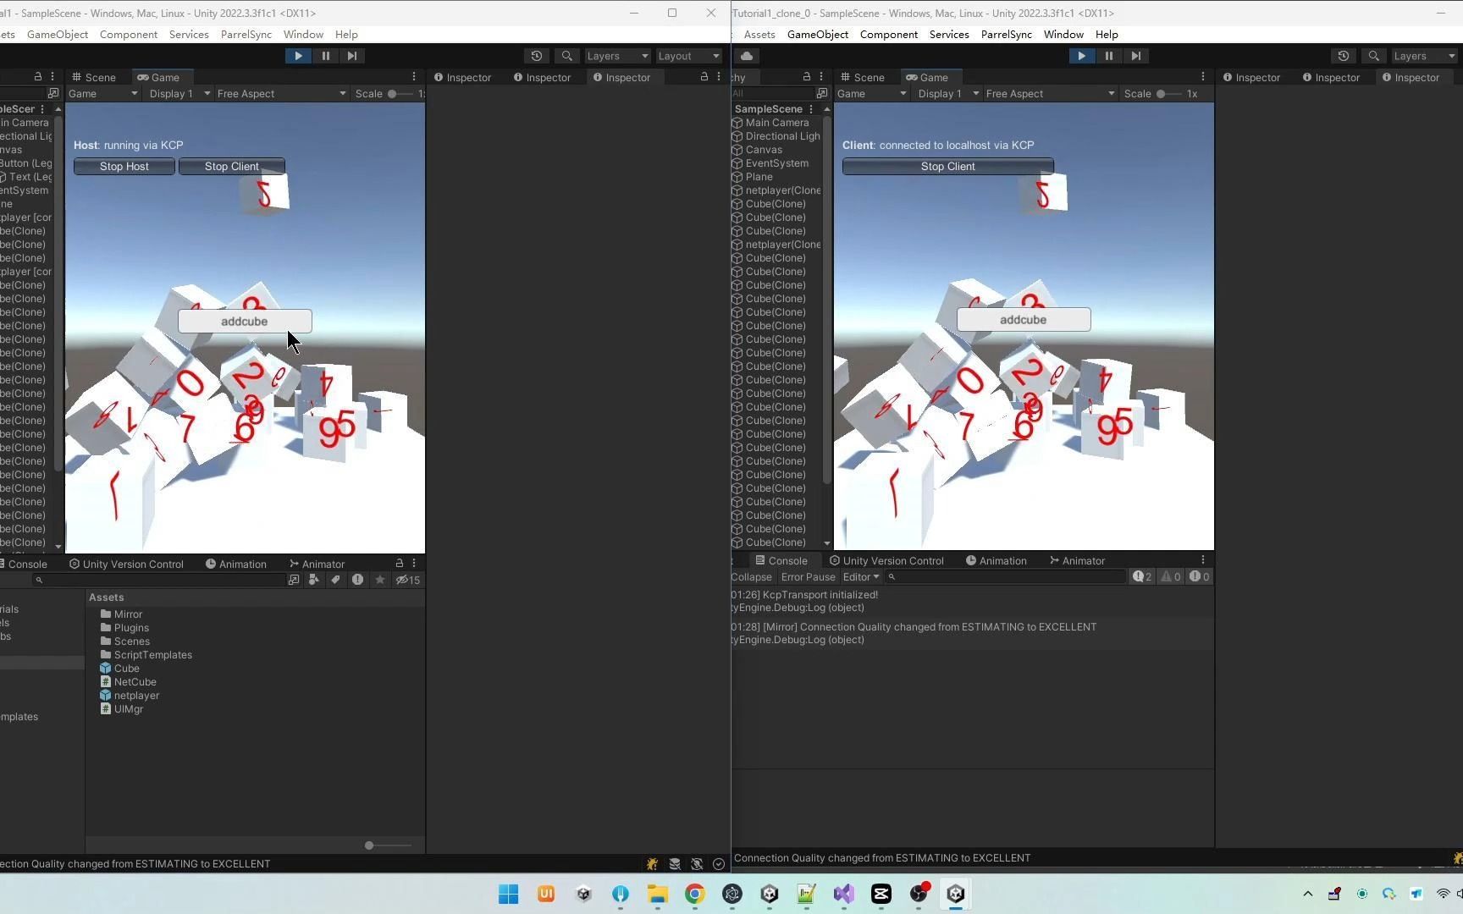Click the search magnifier in right toolbar
Viewport: 1463px width, 914px height.
[x=1373, y=56]
